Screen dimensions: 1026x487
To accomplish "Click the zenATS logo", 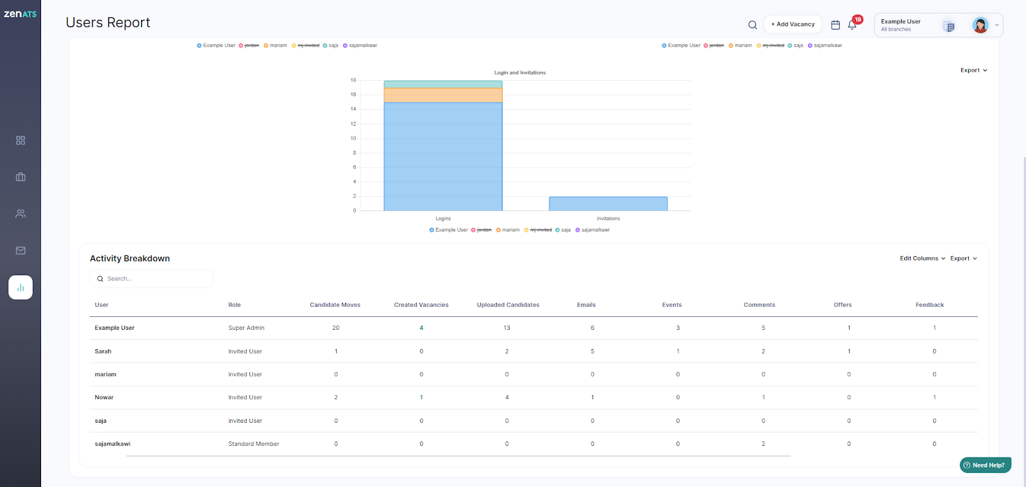I will (x=21, y=14).
